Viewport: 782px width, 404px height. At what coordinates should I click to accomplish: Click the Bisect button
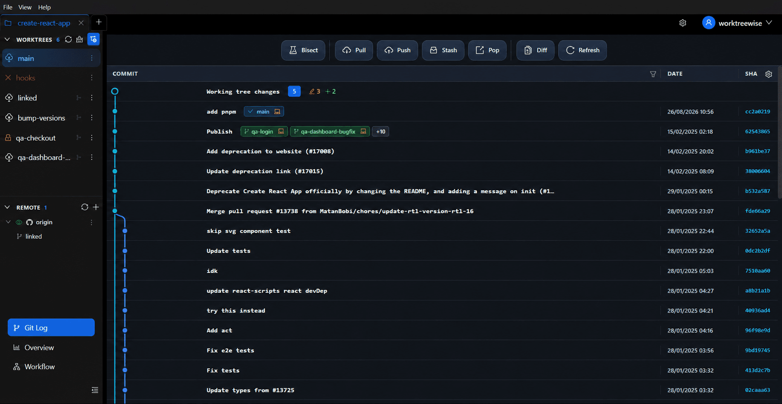303,50
